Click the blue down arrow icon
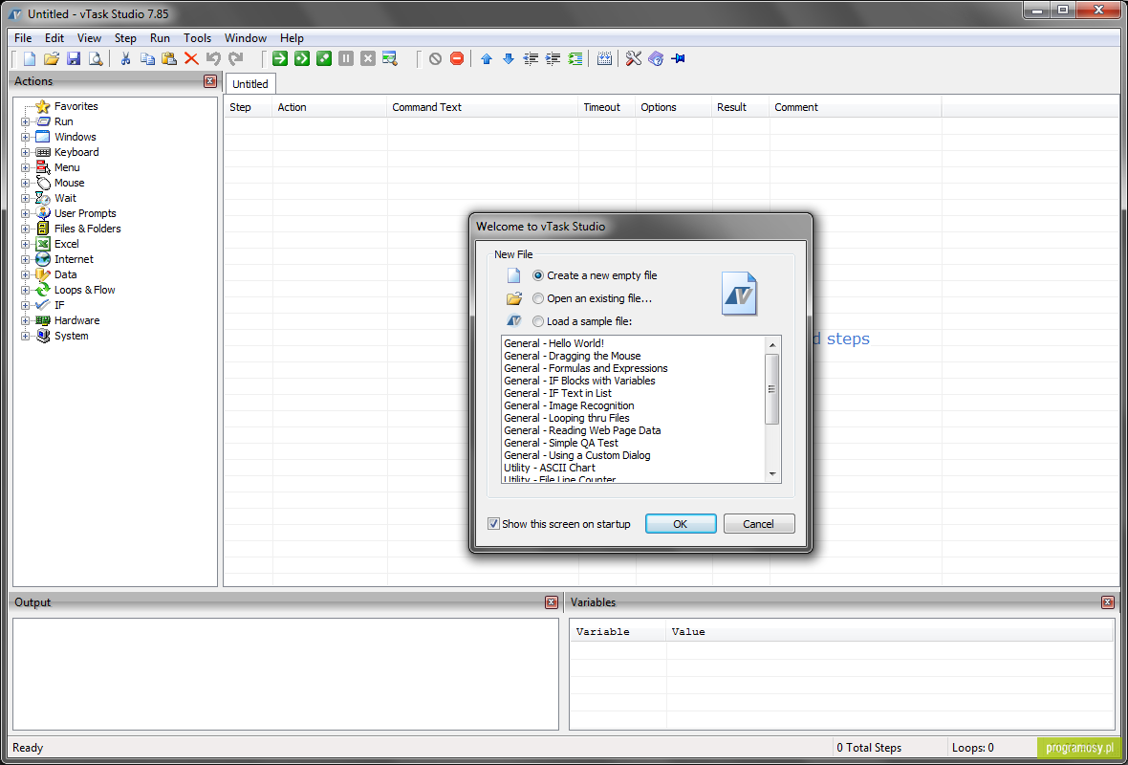Viewport: 1128px width, 765px height. pyautogui.click(x=509, y=59)
